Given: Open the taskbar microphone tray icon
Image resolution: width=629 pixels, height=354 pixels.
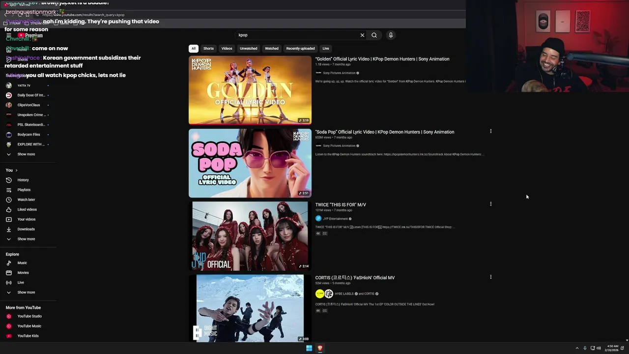Looking at the screenshot, I should tap(585, 348).
